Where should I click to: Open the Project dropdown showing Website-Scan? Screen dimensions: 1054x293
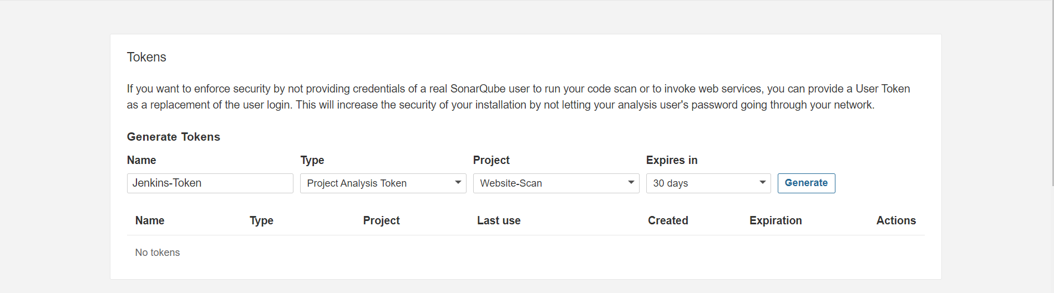point(556,183)
